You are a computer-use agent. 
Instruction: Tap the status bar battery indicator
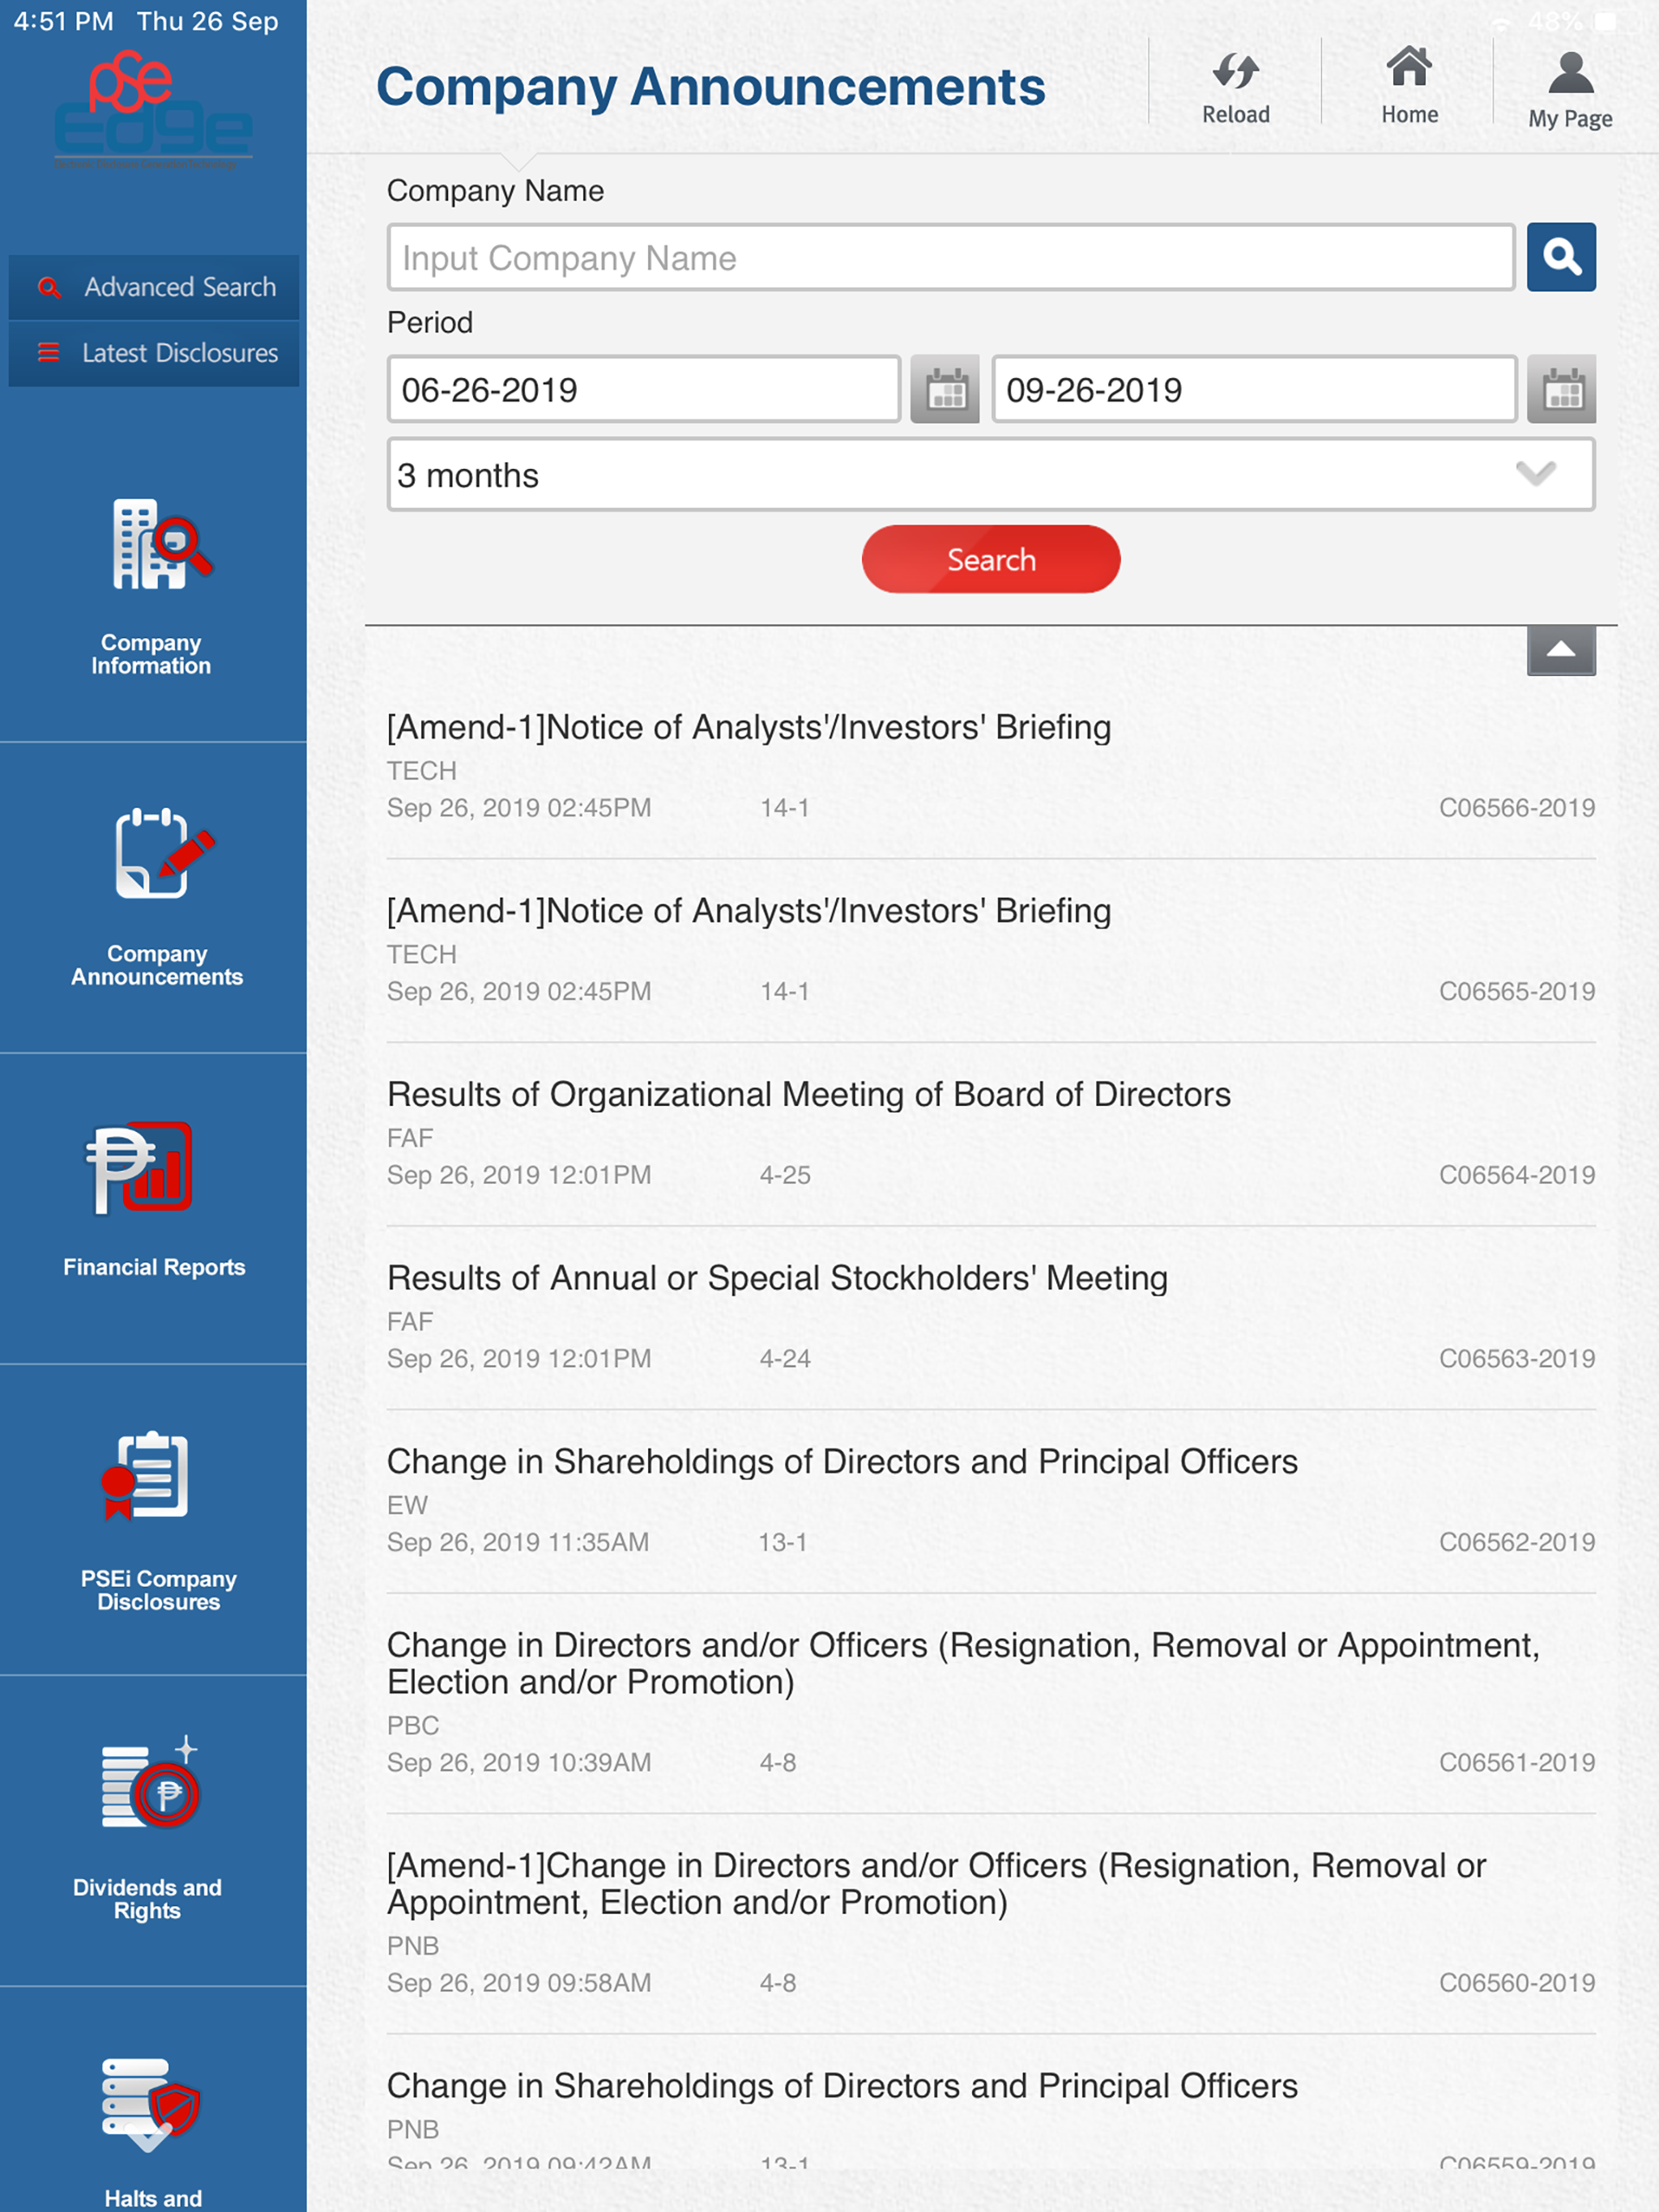click(1606, 22)
